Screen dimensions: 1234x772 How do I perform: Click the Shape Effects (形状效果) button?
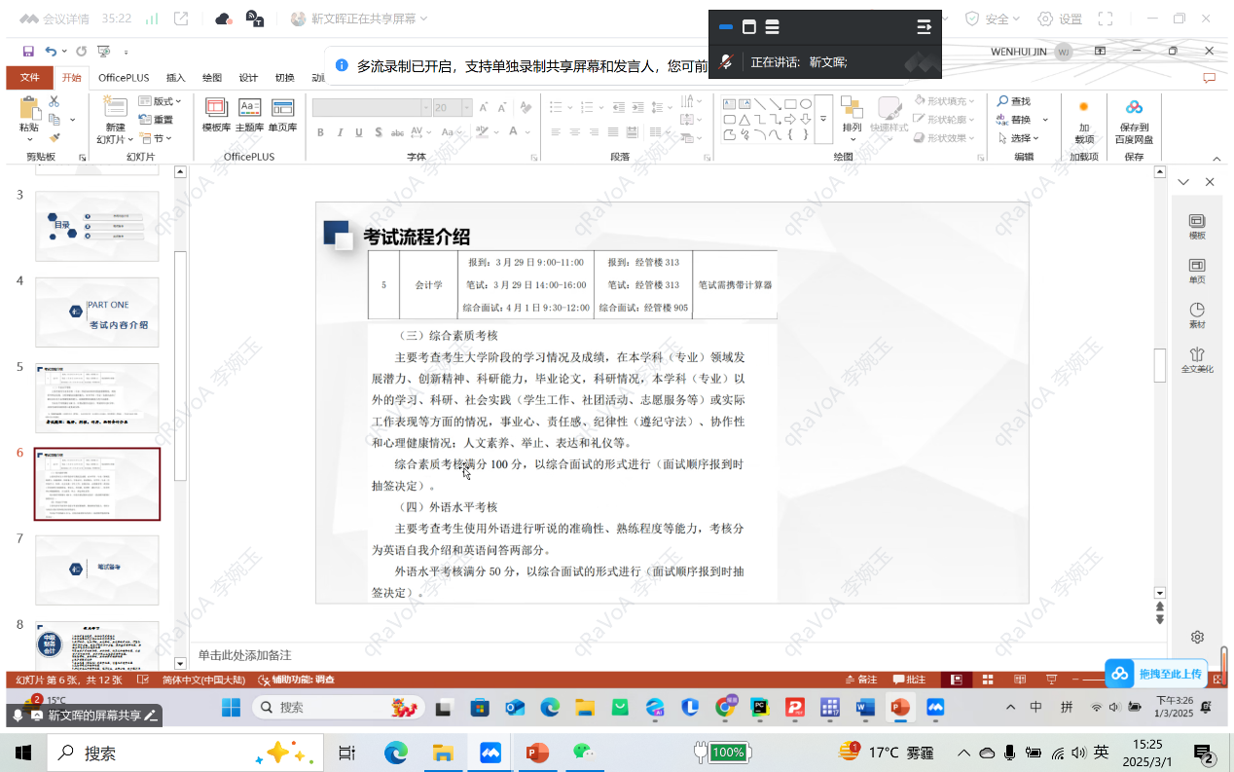point(944,138)
